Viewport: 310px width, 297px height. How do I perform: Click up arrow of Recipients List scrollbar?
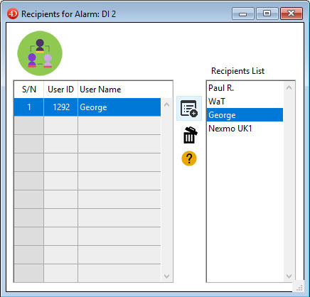(x=289, y=87)
